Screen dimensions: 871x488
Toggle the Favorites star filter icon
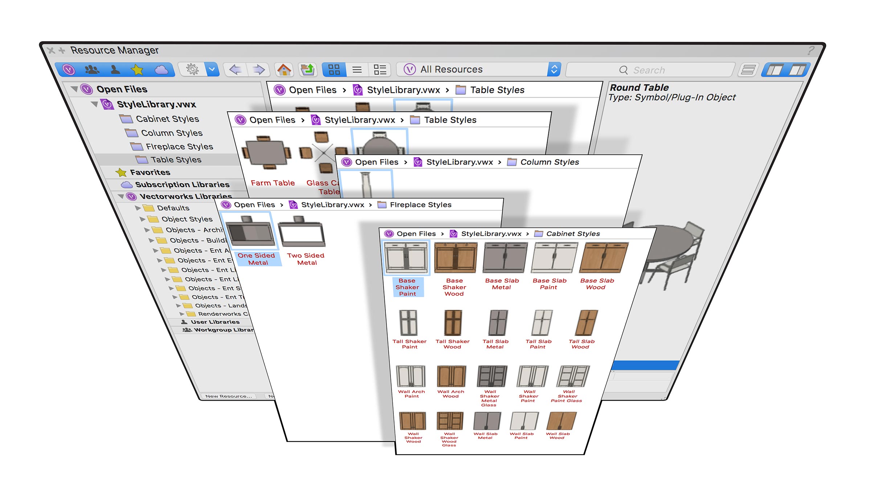[137, 69]
